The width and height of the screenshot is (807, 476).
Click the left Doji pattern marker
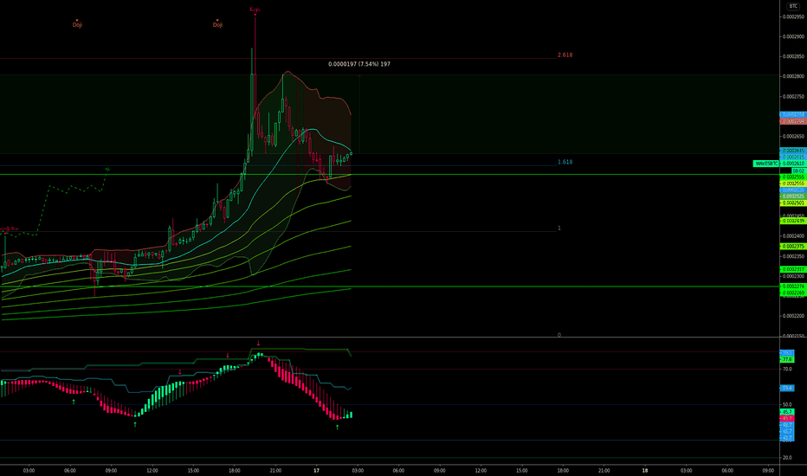click(x=77, y=24)
